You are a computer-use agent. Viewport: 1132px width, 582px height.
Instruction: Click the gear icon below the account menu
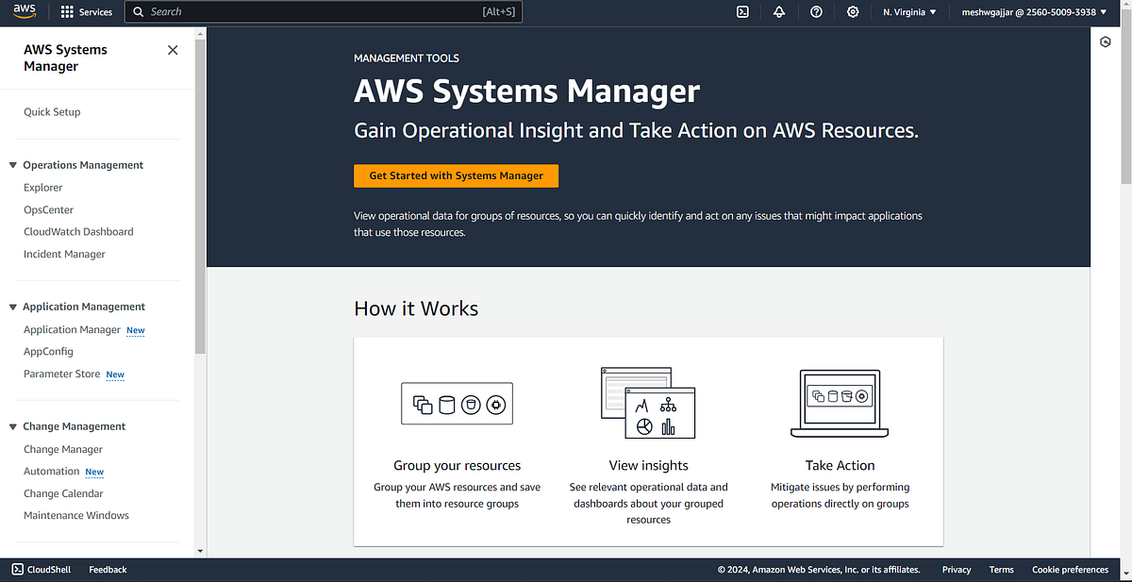click(x=1105, y=42)
